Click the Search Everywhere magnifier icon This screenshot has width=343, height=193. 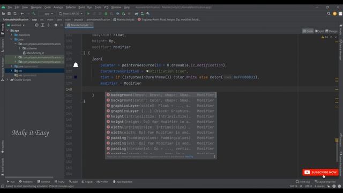[x=329, y=13]
